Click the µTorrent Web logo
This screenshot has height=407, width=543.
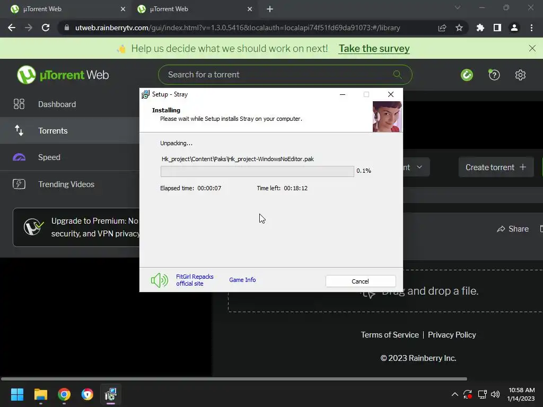coord(63,75)
